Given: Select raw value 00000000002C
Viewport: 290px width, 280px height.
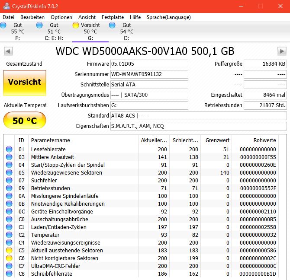Looking at the screenshot, I should [258, 258].
